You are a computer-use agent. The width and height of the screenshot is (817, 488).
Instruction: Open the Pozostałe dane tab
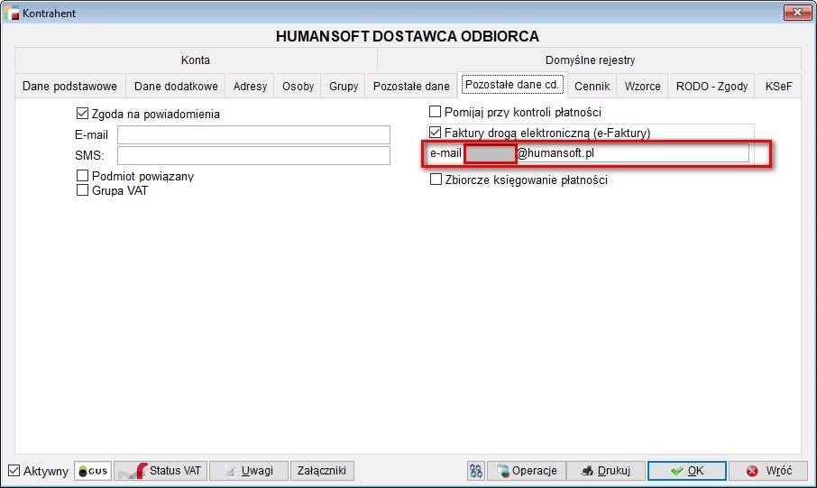pyautogui.click(x=411, y=86)
